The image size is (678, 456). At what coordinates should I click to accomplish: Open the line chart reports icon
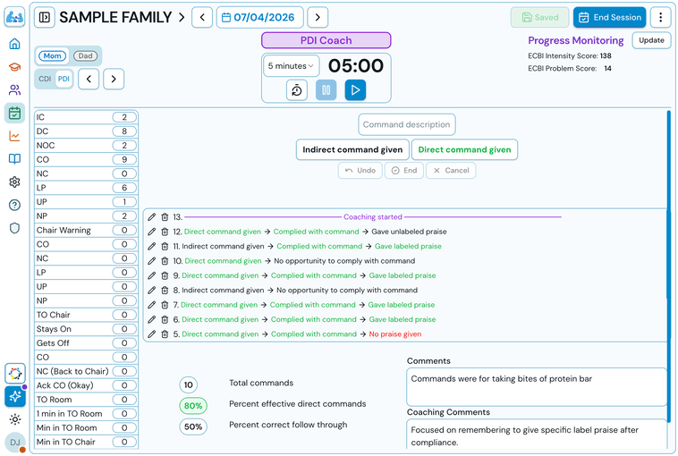[x=14, y=136]
